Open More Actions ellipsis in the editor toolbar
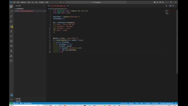Viewport: 188px width, 106px height. tap(176, 6)
